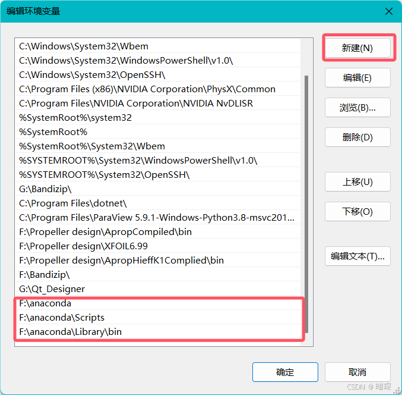
Task: Close the 编辑环境变量 dialog
Action: (x=389, y=11)
